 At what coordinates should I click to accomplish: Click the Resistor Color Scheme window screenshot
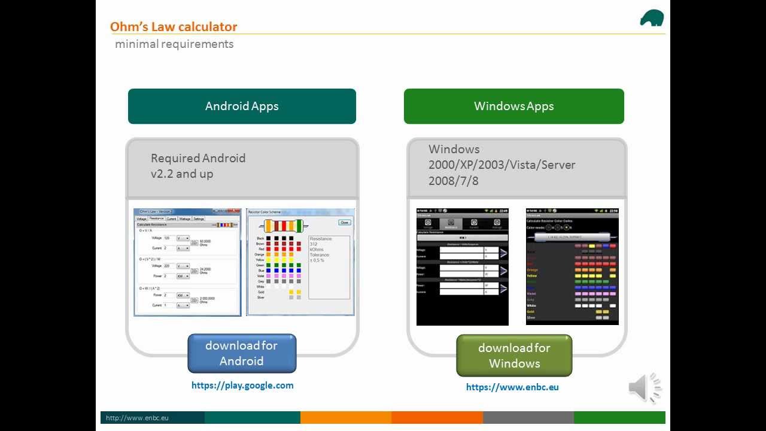coord(300,262)
